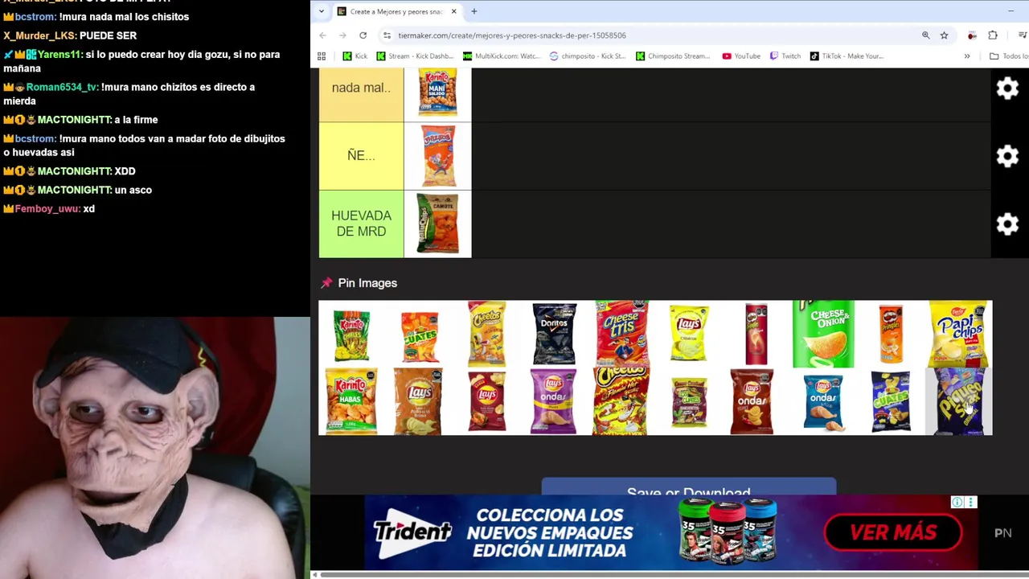This screenshot has width=1029, height=579.
Task: Click the green 'HUEVADA DE MRD' tier label
Action: click(x=361, y=224)
